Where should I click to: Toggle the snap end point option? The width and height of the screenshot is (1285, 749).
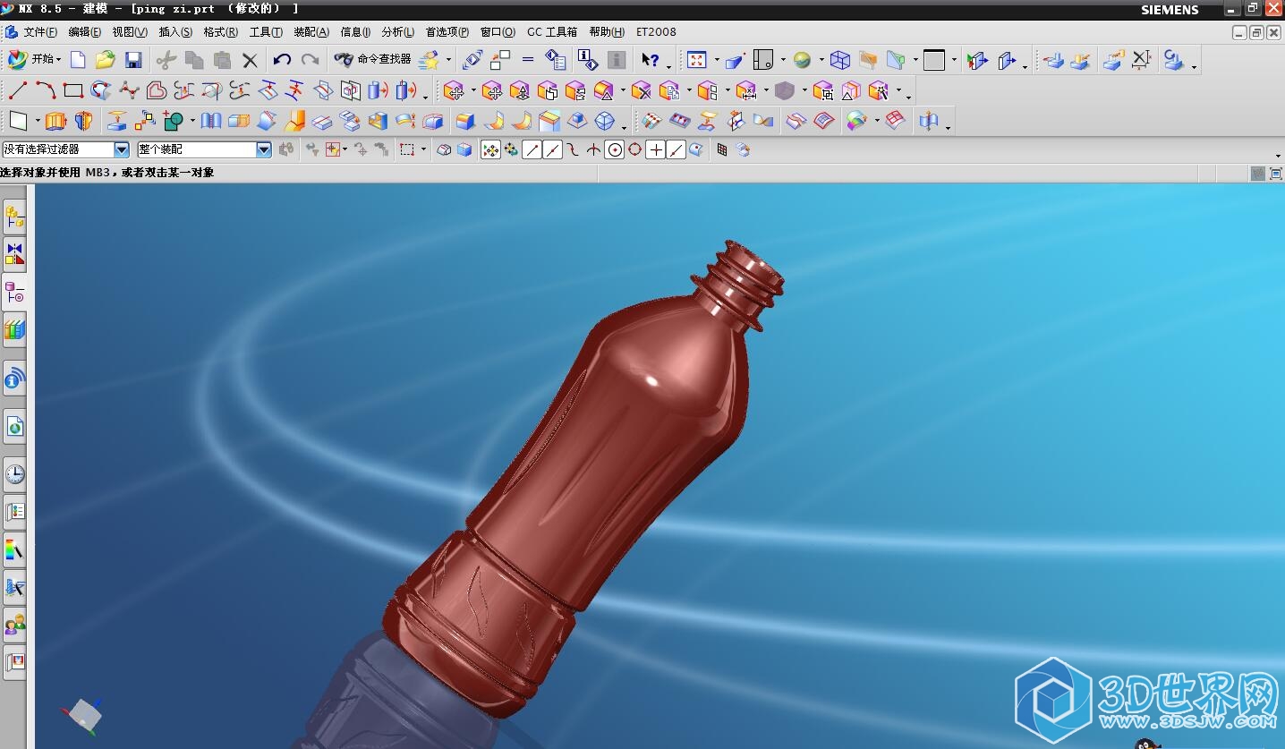pyautogui.click(x=532, y=149)
